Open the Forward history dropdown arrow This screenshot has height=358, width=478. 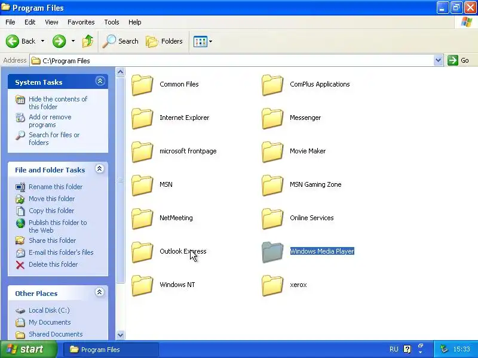click(73, 41)
